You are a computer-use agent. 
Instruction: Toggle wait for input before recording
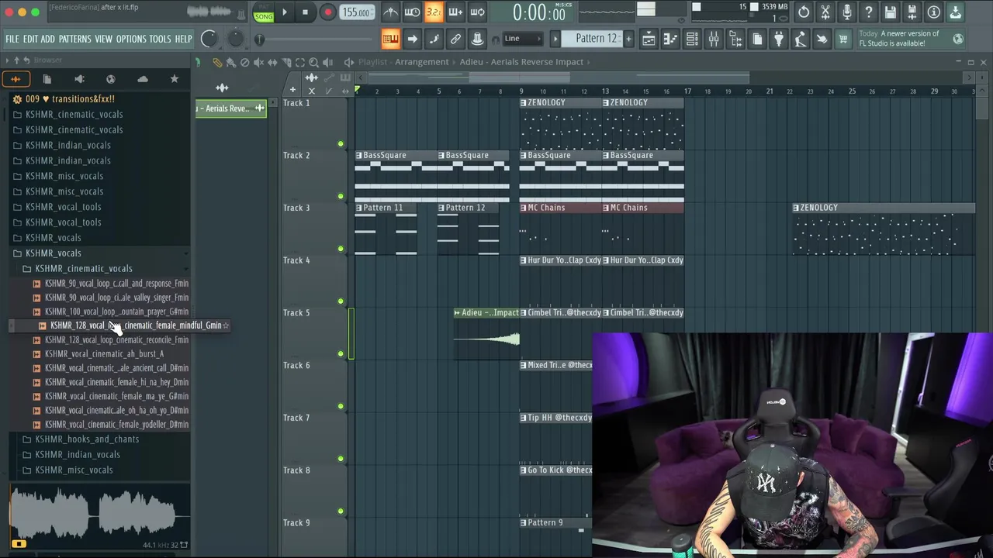pyautogui.click(x=412, y=12)
